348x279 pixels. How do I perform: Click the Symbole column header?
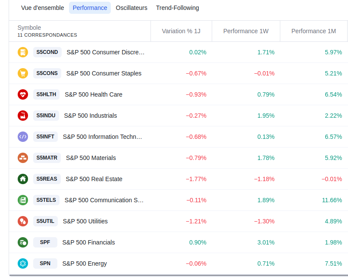(29, 28)
